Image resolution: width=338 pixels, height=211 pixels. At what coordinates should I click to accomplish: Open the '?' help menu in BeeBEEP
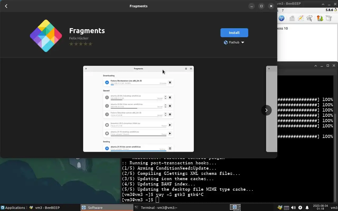283,10
